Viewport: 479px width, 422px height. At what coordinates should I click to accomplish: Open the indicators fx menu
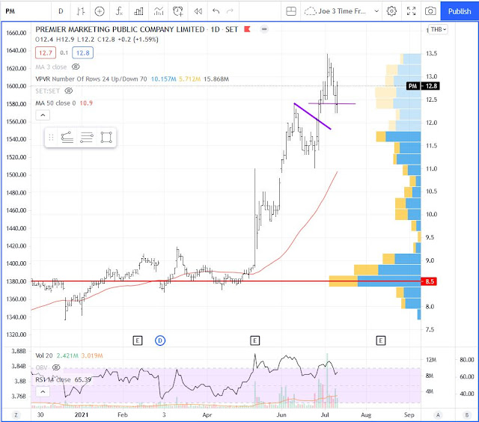119,11
